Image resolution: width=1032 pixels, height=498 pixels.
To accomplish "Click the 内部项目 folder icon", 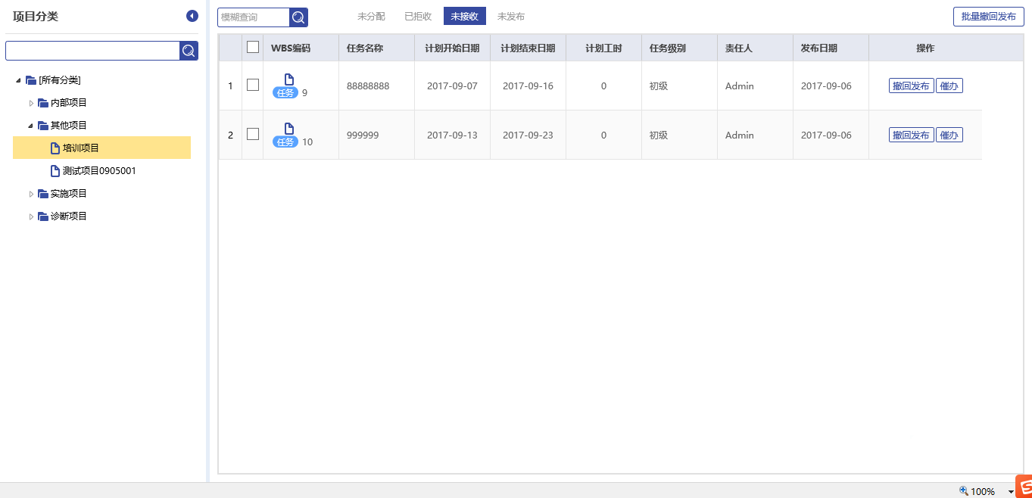I will tap(43, 103).
